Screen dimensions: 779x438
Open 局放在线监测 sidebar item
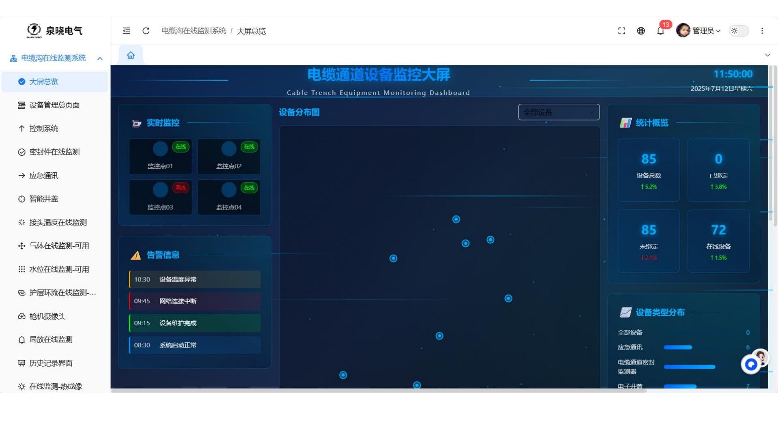click(55, 340)
